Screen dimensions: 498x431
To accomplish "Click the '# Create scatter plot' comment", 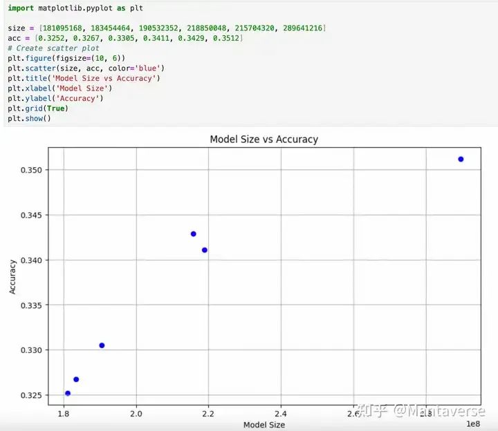I will (53, 48).
